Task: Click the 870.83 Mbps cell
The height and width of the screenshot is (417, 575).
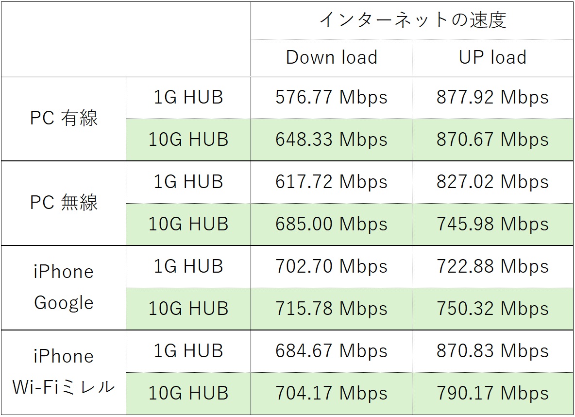Action: coord(492,351)
